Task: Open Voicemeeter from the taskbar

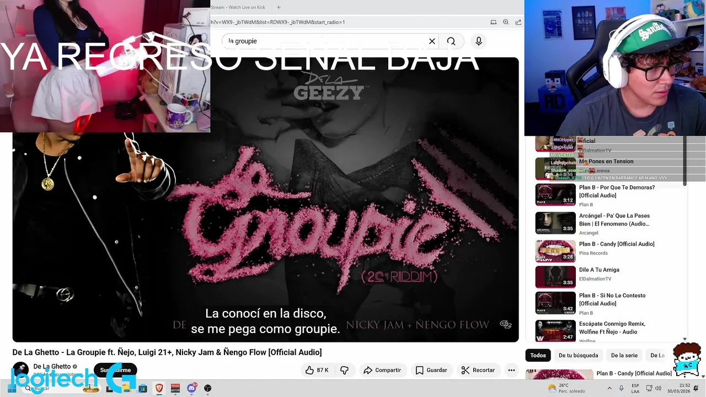Action: [x=175, y=388]
